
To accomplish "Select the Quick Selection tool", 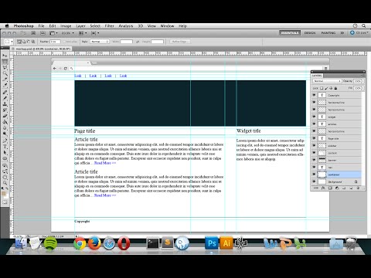I will point(5,73).
